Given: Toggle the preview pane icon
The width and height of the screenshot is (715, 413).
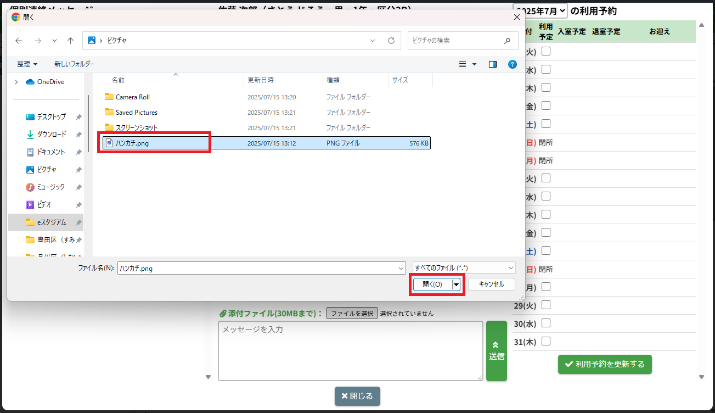Looking at the screenshot, I should click(x=492, y=64).
